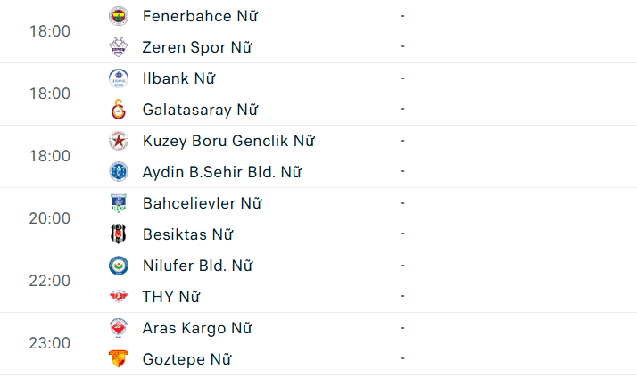Select the 20:00 match time
The height and width of the screenshot is (377, 637).
[50, 218]
